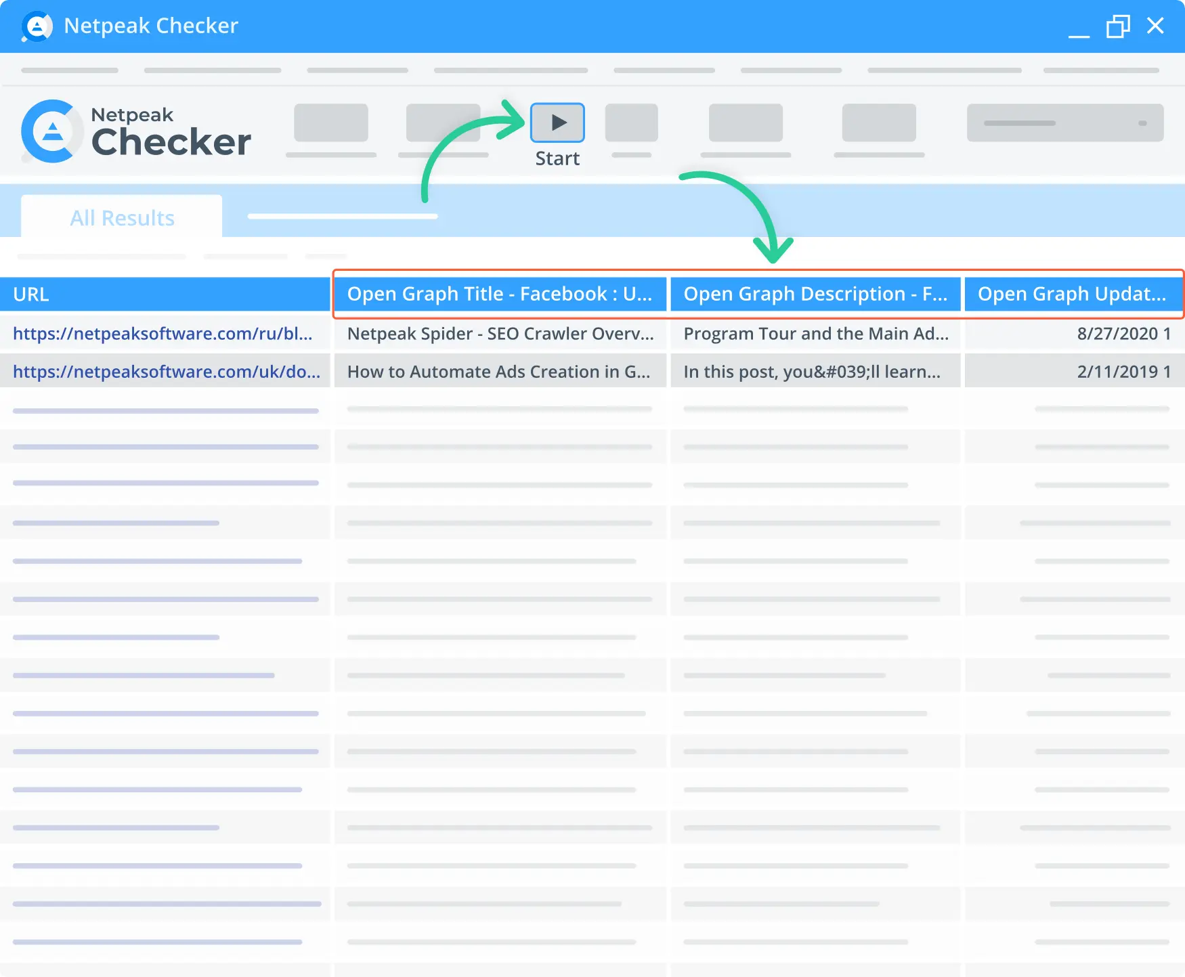Click the Netpeak Checker title bar icon
The height and width of the screenshot is (977, 1185).
37,26
